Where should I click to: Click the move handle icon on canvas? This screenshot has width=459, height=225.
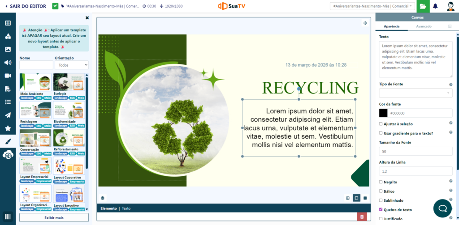(365, 23)
